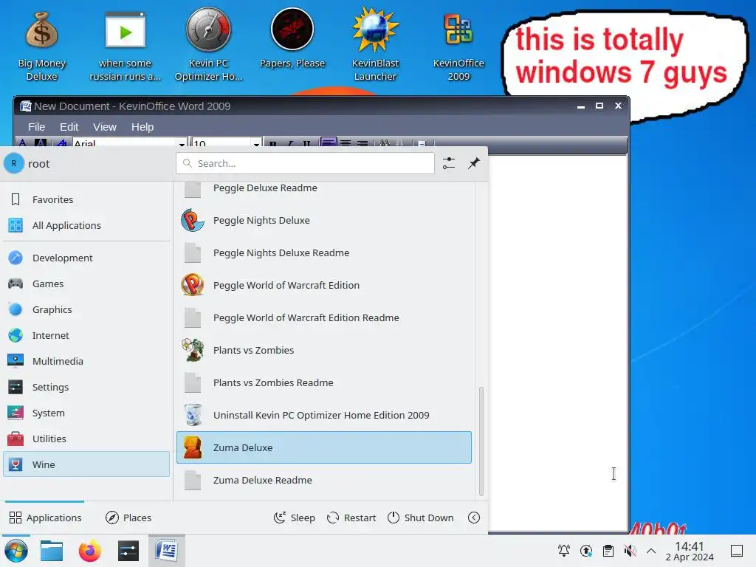Click the application list scrollbar
Screen dimensions: 756x567
[x=481, y=441]
